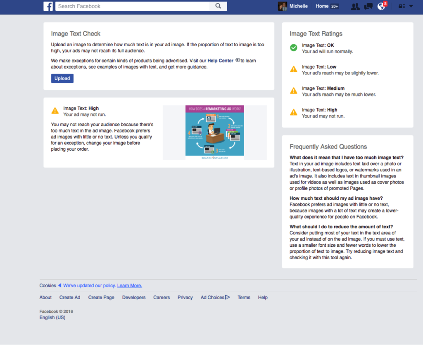Open the Messages chat bubbles icon
This screenshot has width=423, height=345.
368,6
